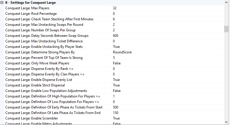Viewport: 230px width, 125px height.
Task: Select the Max Unstacking Swaps Per Round row
Action: pos(44,25)
